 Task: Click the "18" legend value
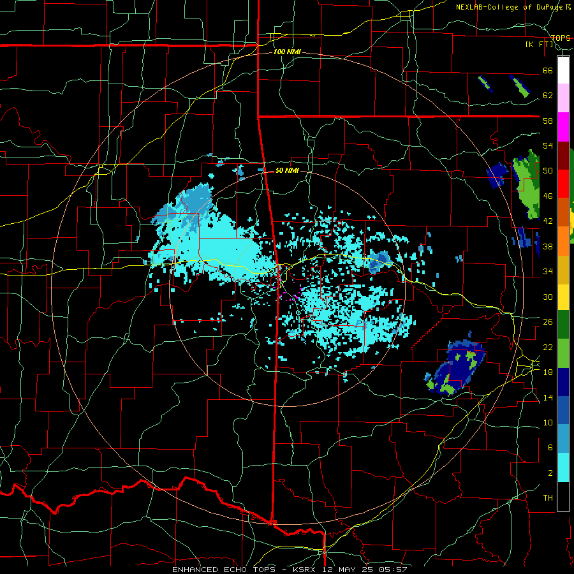[548, 372]
